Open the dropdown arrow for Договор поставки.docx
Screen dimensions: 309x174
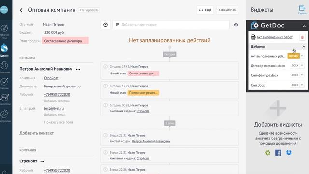click(x=302, y=66)
